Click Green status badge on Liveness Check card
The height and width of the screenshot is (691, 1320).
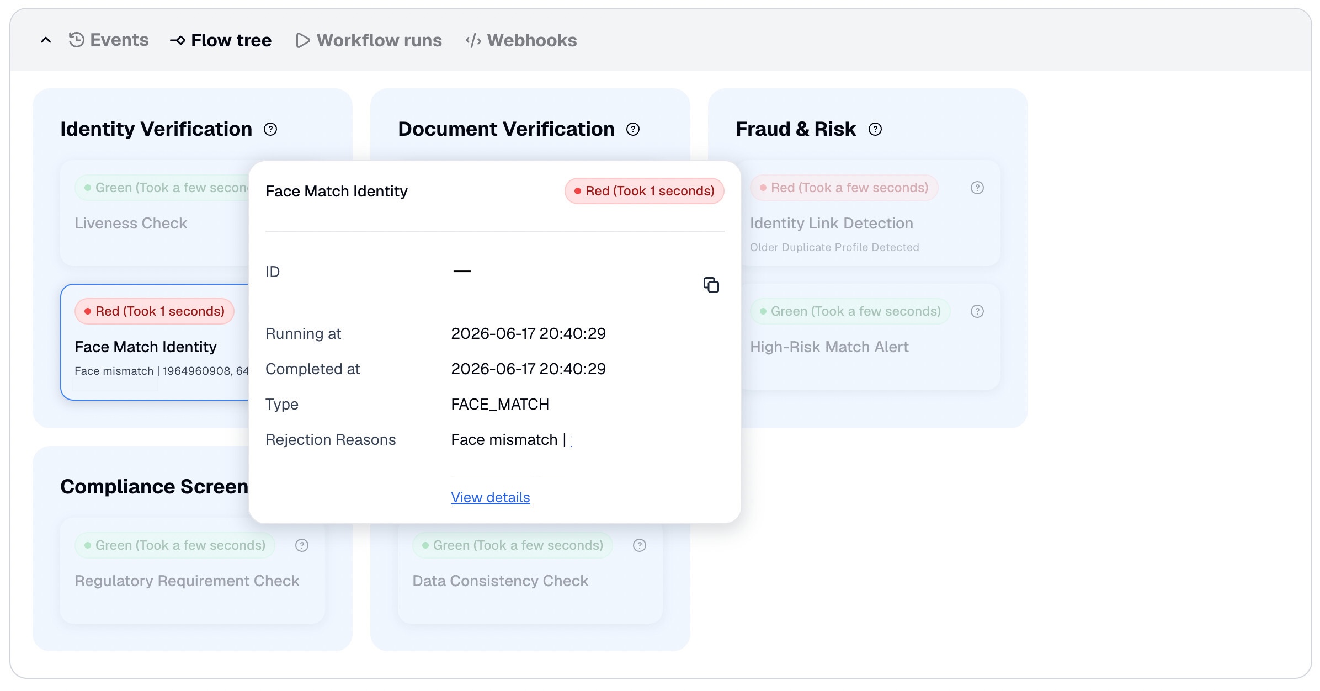click(x=162, y=188)
